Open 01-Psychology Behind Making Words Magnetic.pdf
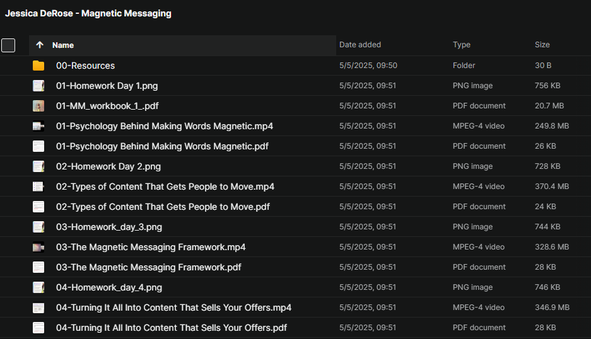This screenshot has width=591, height=339. coord(162,146)
